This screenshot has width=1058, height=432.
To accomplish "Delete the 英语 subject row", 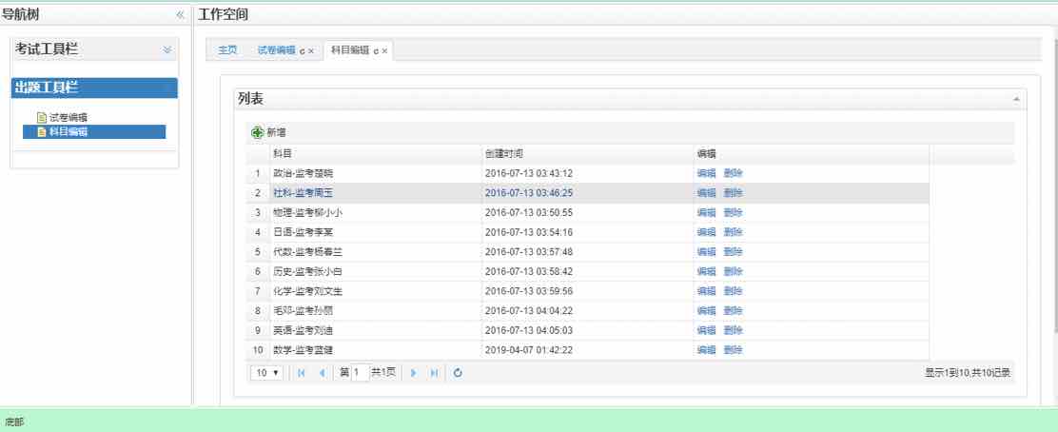I will pos(733,331).
